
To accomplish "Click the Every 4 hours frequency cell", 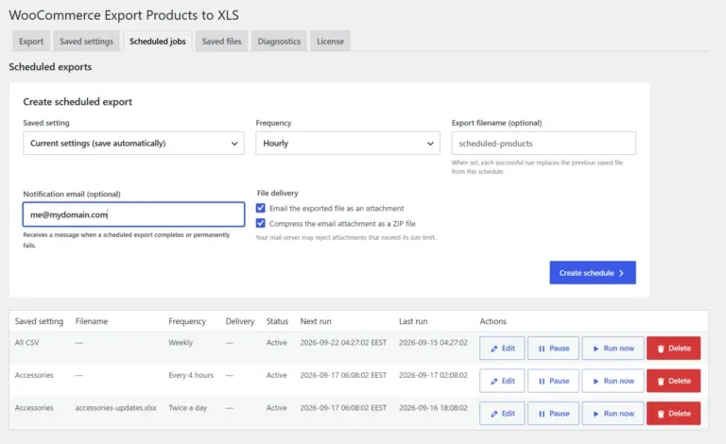I will (191, 375).
